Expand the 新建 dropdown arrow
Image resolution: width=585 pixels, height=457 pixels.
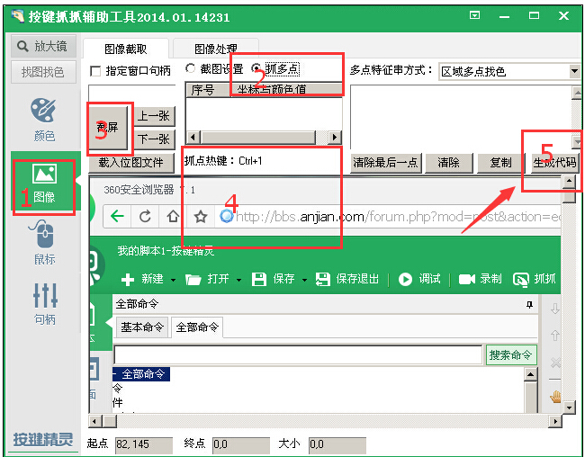[x=173, y=280]
